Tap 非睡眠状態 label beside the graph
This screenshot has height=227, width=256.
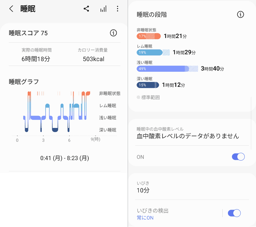110,93
